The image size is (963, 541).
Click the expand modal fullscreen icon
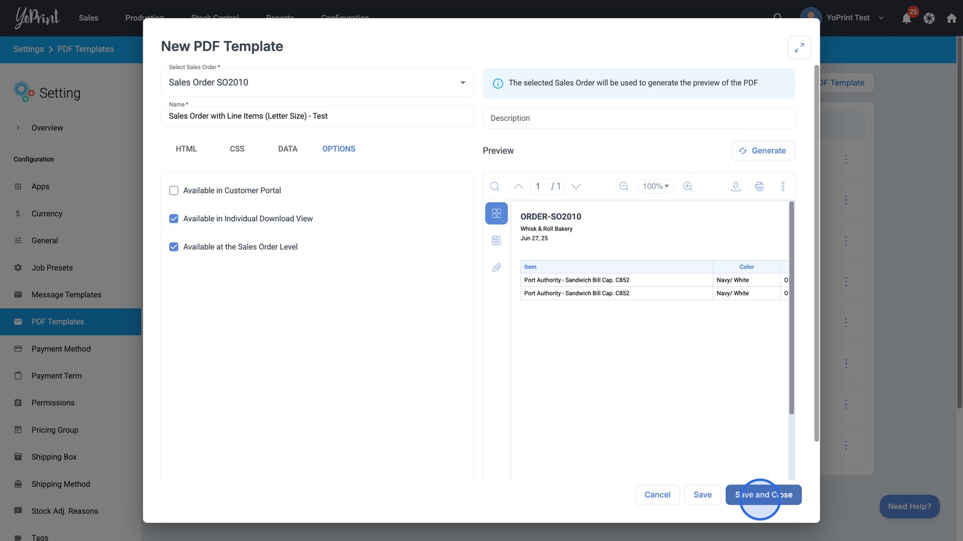[799, 48]
